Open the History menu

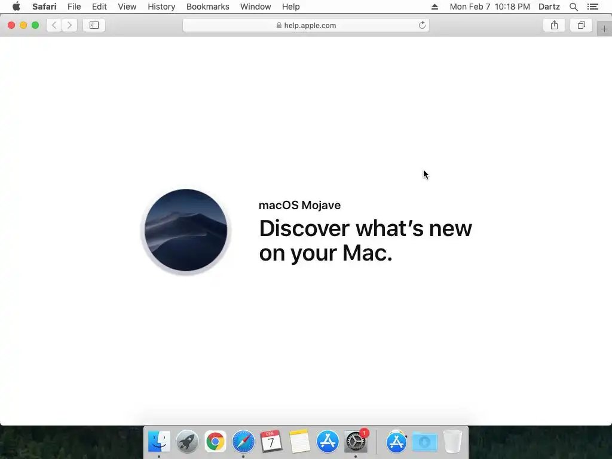pyautogui.click(x=161, y=7)
